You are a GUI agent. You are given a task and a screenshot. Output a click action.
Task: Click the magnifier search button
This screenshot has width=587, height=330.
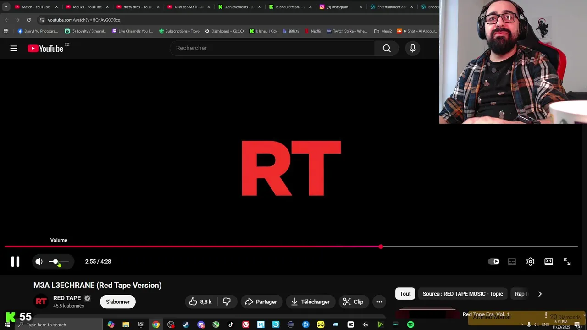(387, 48)
